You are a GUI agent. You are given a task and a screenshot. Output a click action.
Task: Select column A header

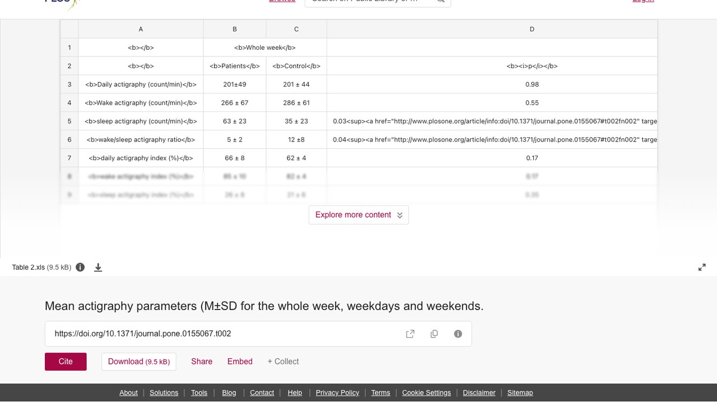pyautogui.click(x=141, y=29)
